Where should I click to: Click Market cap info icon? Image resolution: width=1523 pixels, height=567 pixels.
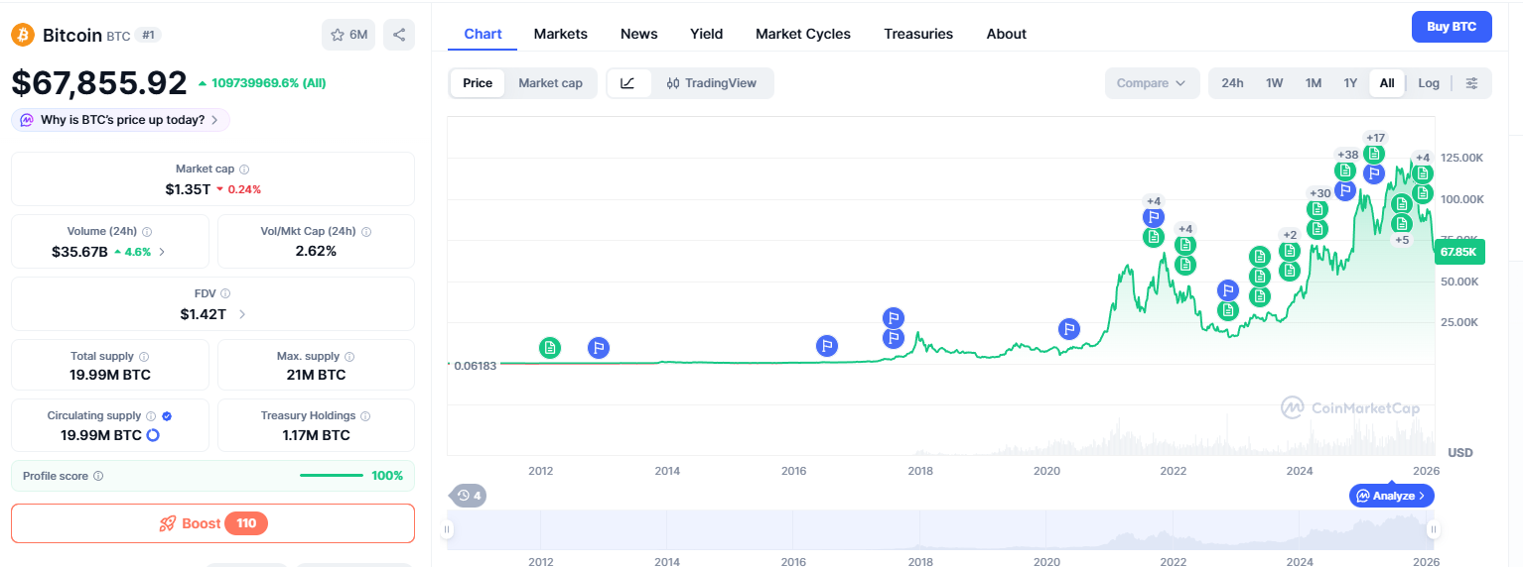point(244,170)
